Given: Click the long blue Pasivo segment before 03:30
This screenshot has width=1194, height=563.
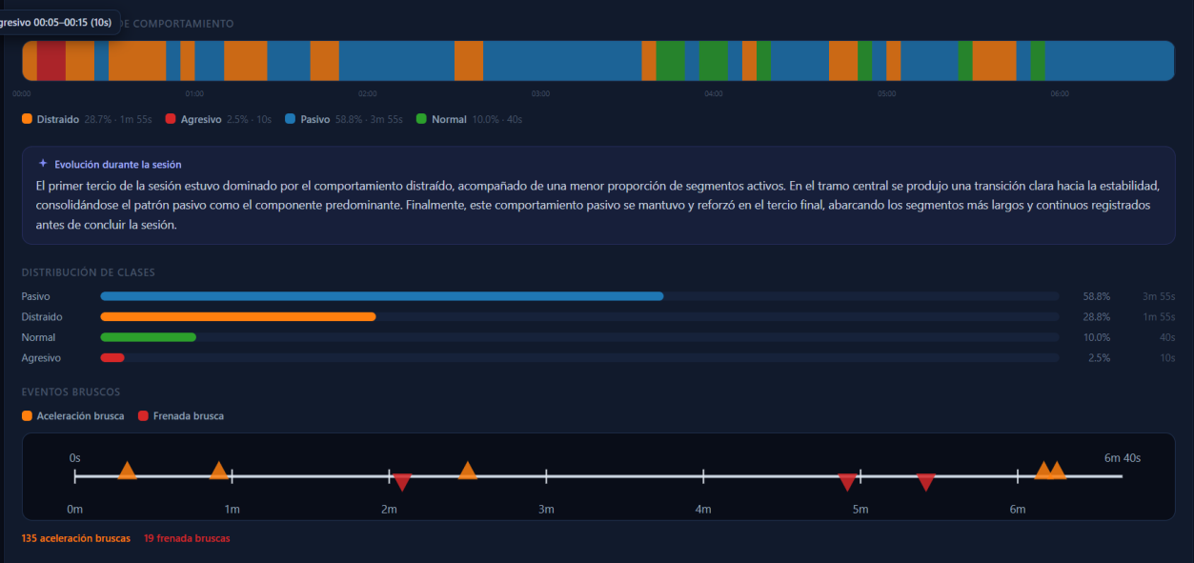Looking at the screenshot, I should click(x=562, y=61).
